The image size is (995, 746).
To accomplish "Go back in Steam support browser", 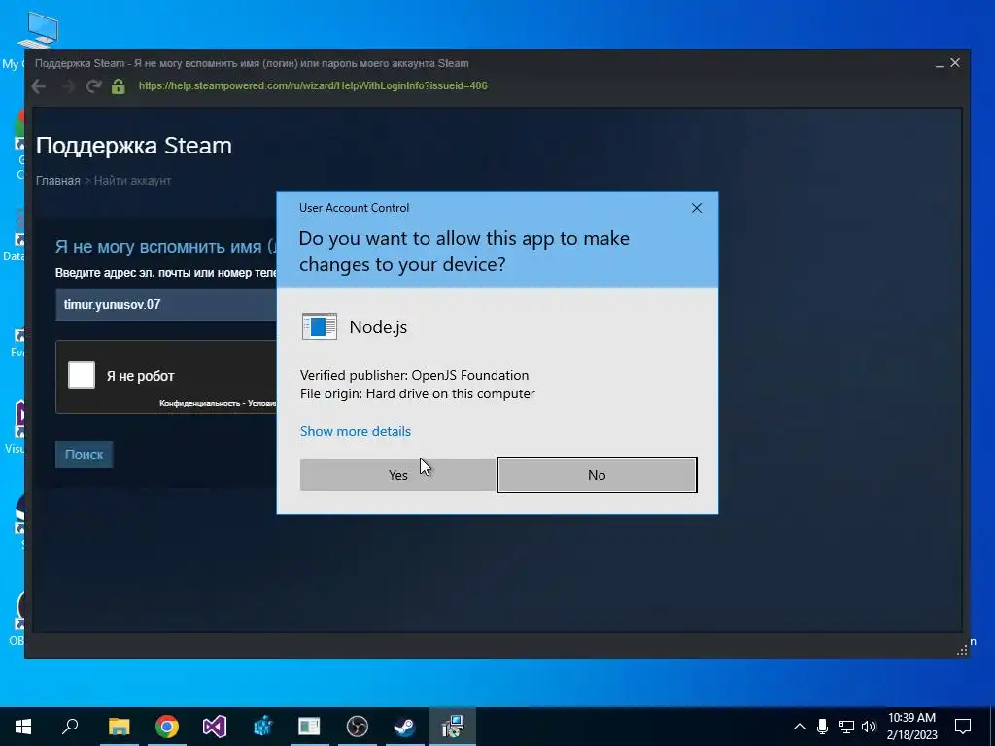I will tap(39, 86).
